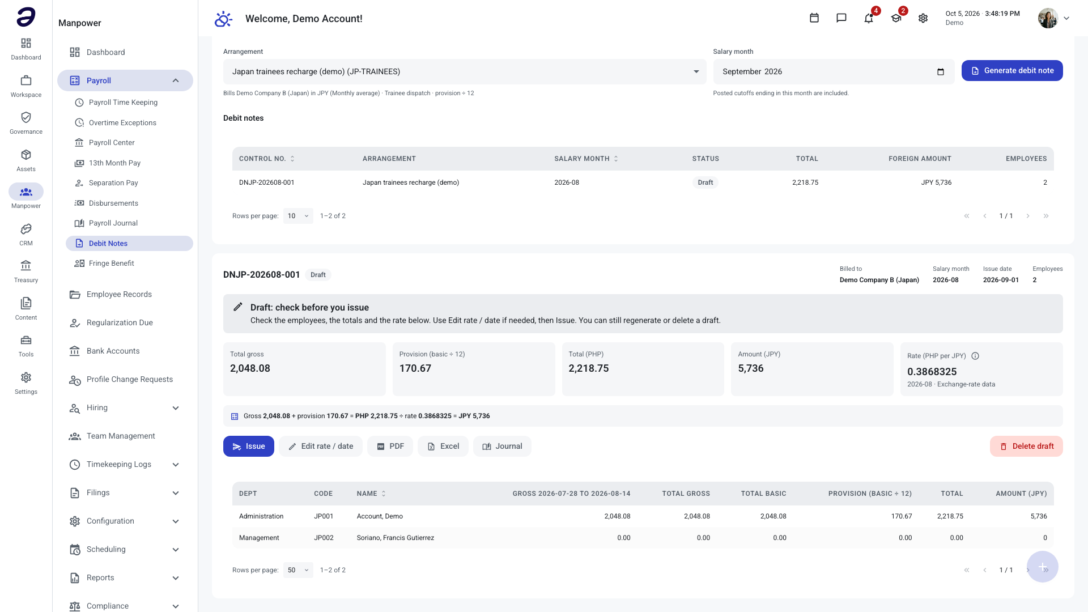Click Edit rate / date button
The height and width of the screenshot is (612, 1088).
click(321, 447)
